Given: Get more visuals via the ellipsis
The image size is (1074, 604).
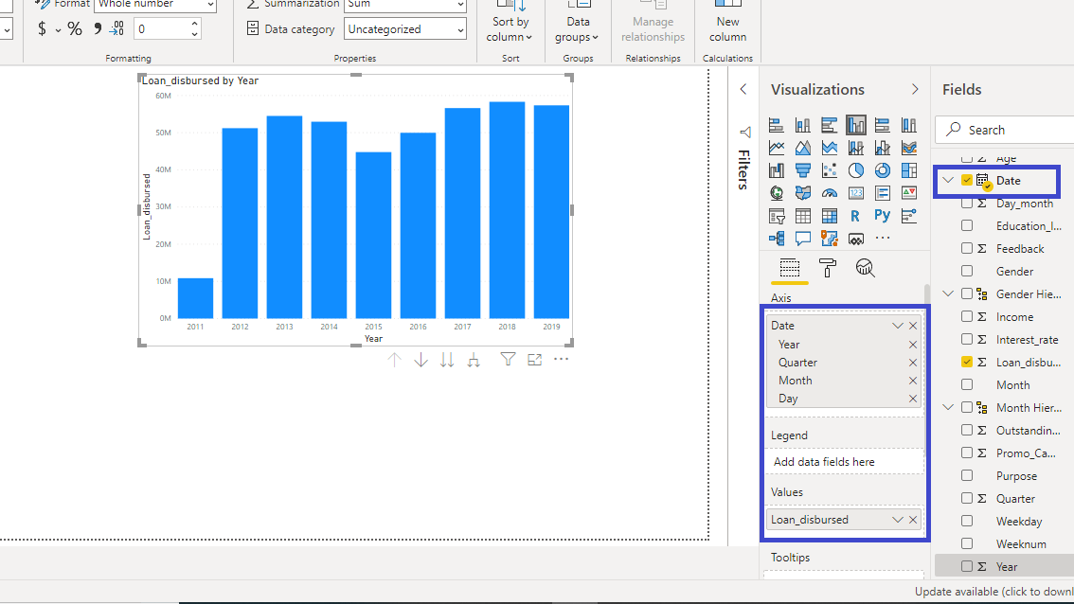Looking at the screenshot, I should coord(883,239).
